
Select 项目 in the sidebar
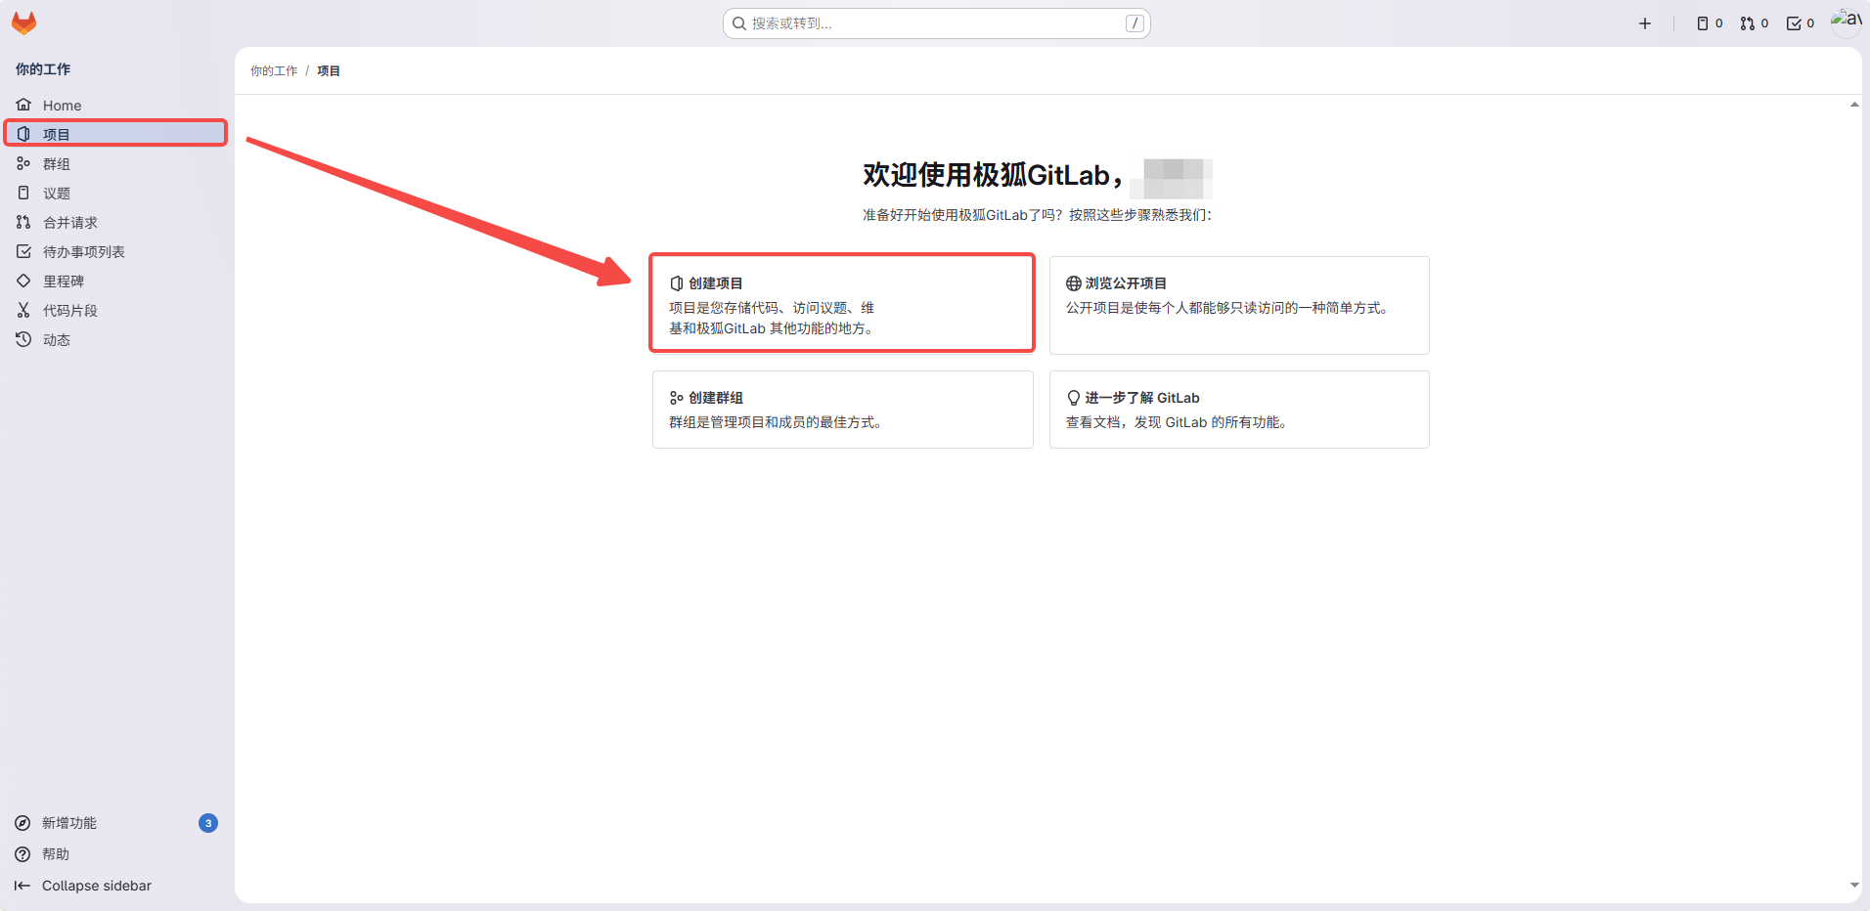57,134
